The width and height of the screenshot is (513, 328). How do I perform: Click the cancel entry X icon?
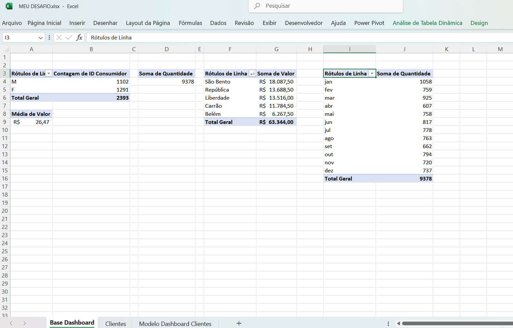(59, 37)
